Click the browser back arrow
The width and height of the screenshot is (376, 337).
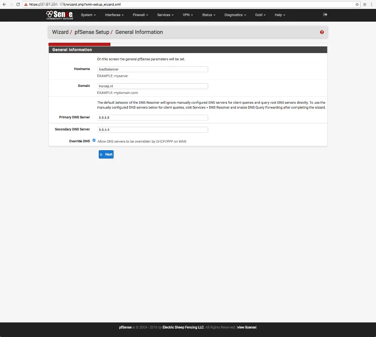5,5
